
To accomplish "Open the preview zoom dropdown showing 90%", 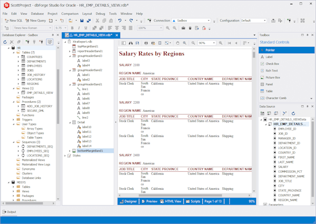I will 214,43.
